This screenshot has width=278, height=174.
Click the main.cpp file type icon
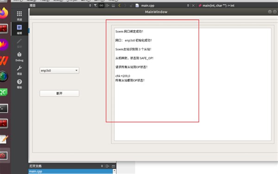click(x=137, y=6)
